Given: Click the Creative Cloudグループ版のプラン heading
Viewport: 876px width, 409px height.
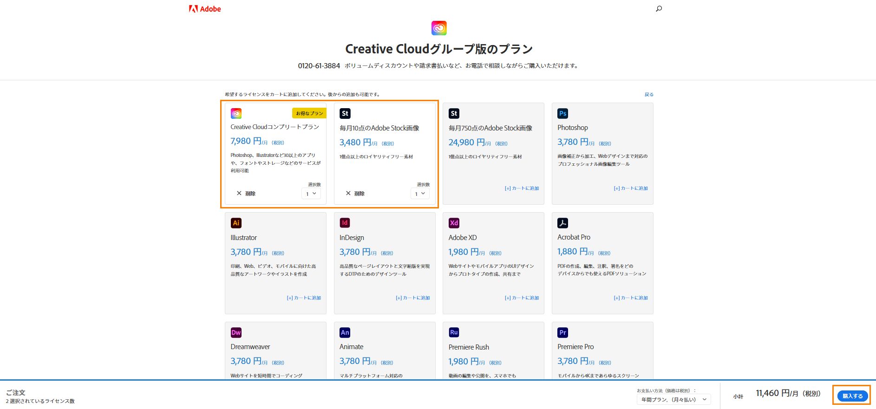Looking at the screenshot, I should click(x=439, y=49).
